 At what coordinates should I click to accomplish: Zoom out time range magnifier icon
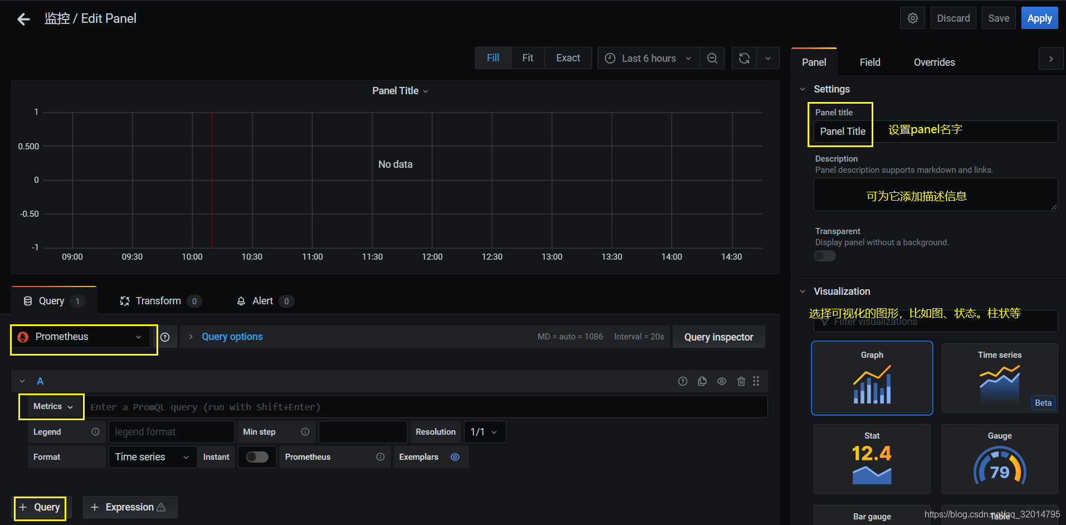coord(712,58)
